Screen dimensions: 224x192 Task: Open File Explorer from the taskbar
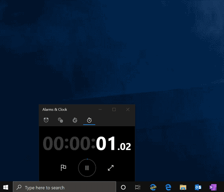click(183, 187)
